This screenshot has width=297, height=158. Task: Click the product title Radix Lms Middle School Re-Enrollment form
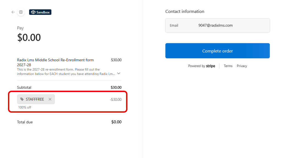coord(55,62)
